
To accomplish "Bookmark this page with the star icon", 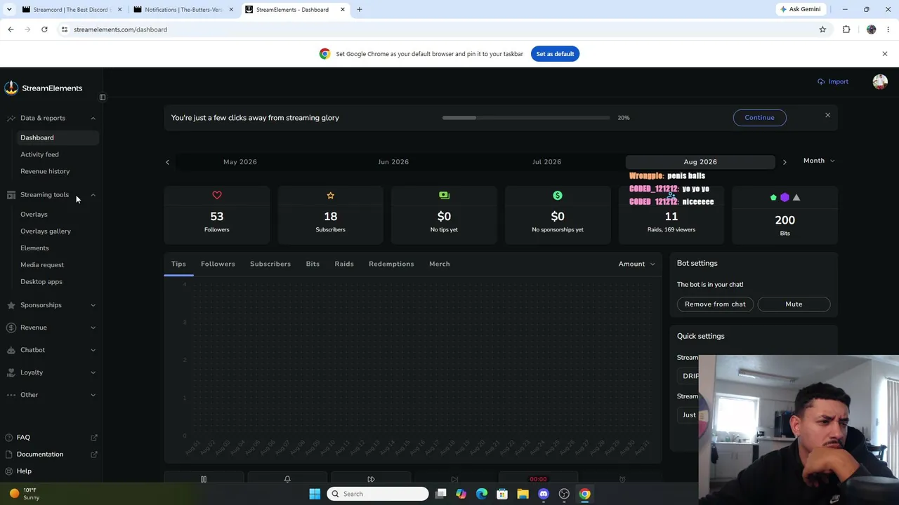I will point(822,29).
